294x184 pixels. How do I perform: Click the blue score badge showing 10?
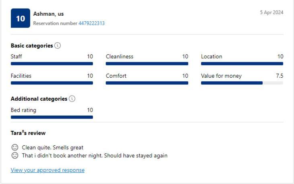pyautogui.click(x=21, y=18)
